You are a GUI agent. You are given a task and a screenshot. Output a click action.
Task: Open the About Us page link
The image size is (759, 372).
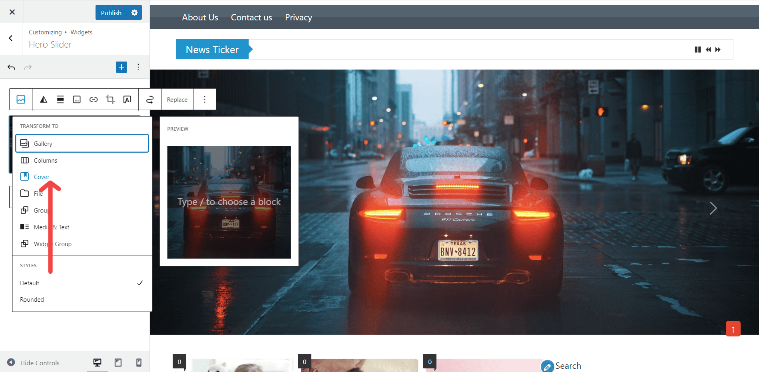(x=200, y=18)
